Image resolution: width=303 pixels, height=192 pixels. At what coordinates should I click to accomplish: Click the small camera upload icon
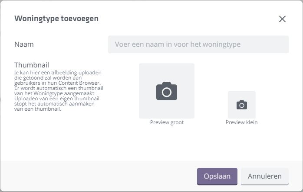pyautogui.click(x=242, y=105)
